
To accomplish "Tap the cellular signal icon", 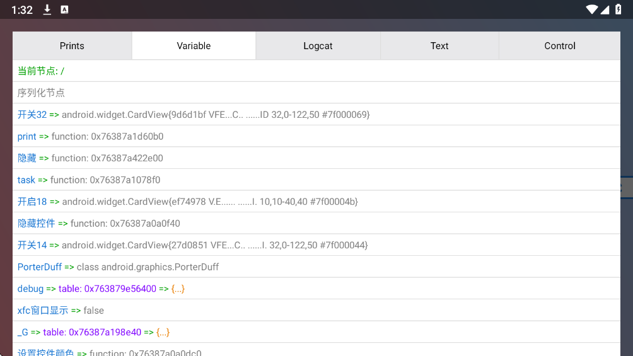I will click(x=605, y=9).
